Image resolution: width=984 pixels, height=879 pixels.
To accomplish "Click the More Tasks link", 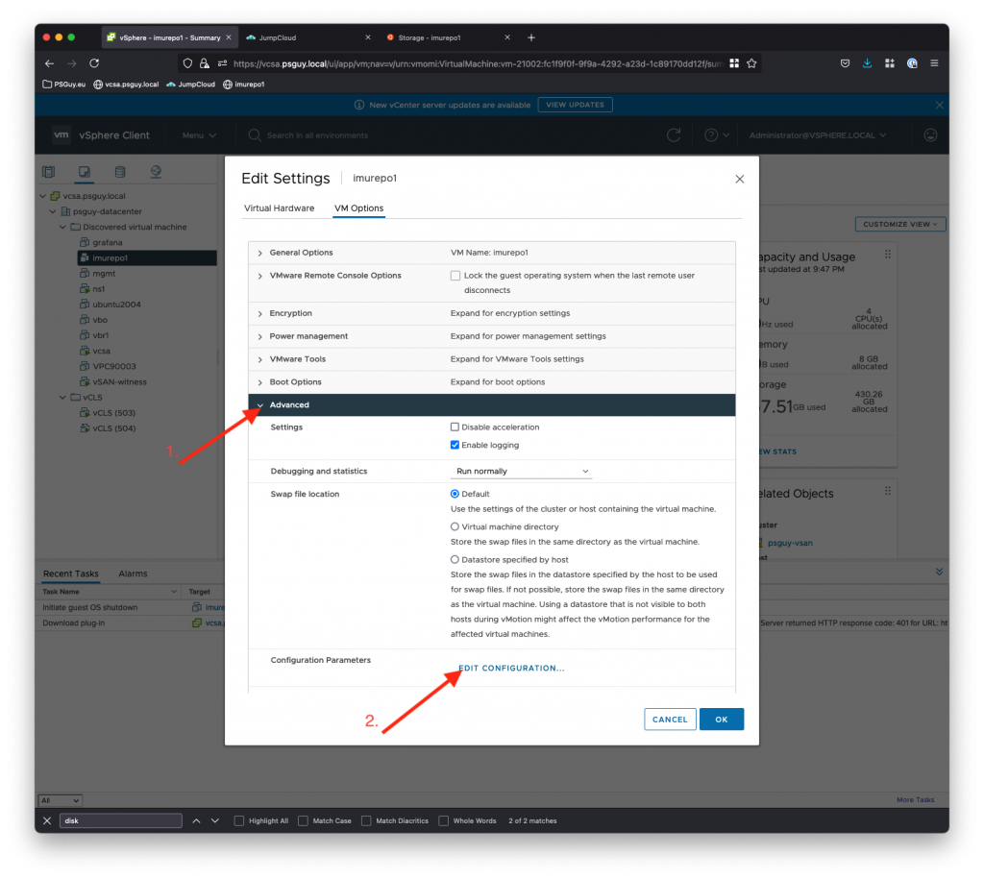I will (x=916, y=800).
